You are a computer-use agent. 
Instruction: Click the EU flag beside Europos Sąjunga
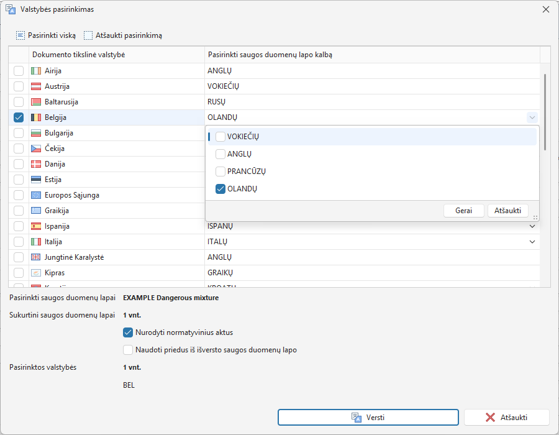click(36, 195)
